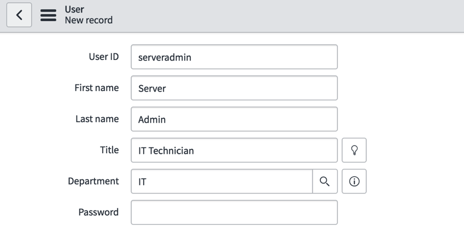Place cursor in the Last name field
Screen dimensions: 464x235
(234, 119)
